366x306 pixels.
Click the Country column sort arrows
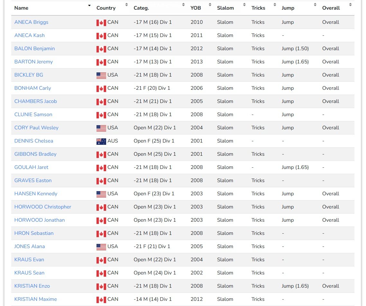coord(126,5)
